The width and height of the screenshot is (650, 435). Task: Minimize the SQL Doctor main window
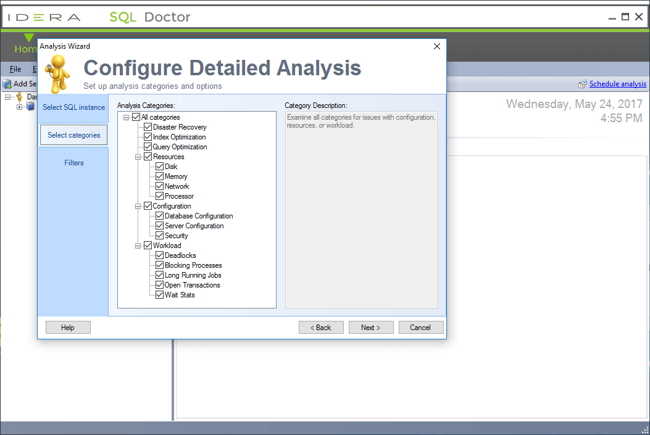click(x=612, y=17)
